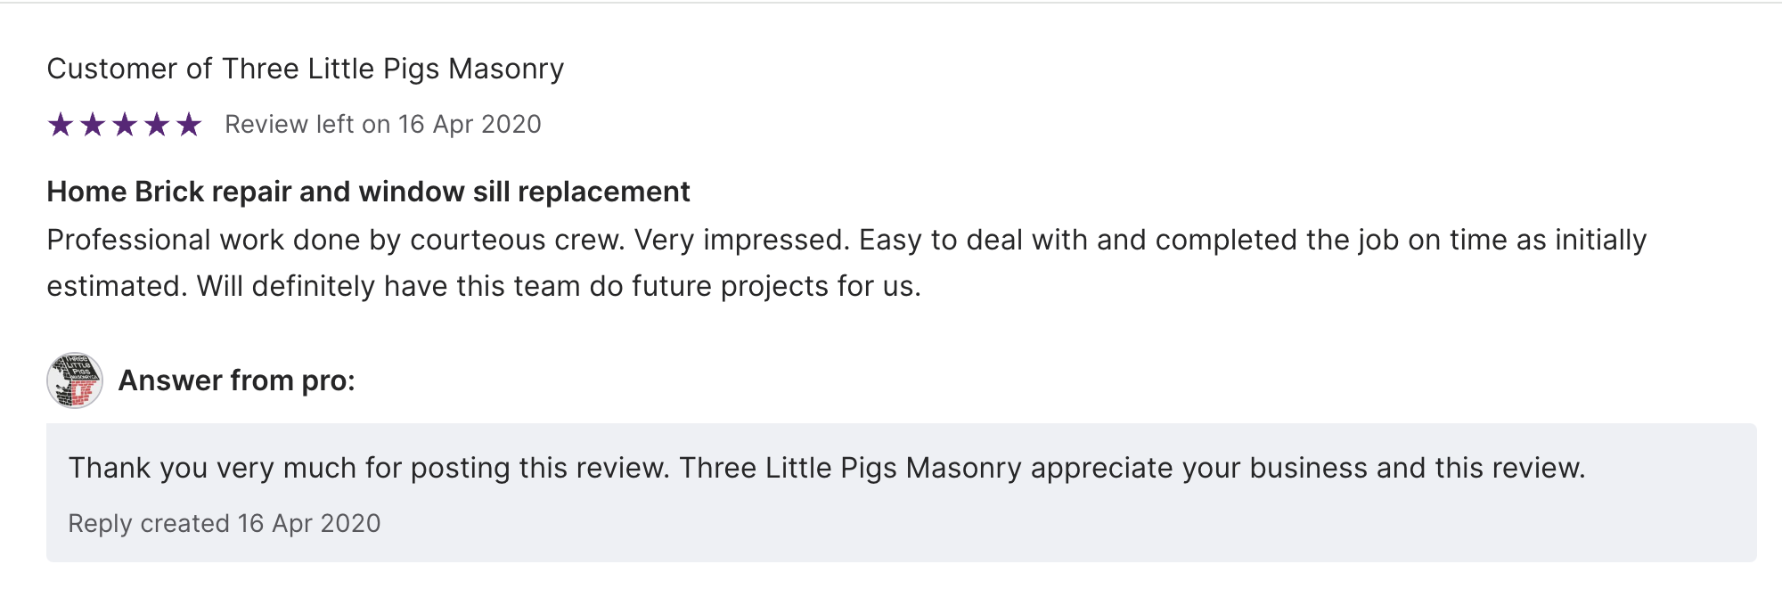1782x597 pixels.
Task: Click 'Three Little Pigs Masonry appreciate your business' text
Action: (x=1023, y=468)
